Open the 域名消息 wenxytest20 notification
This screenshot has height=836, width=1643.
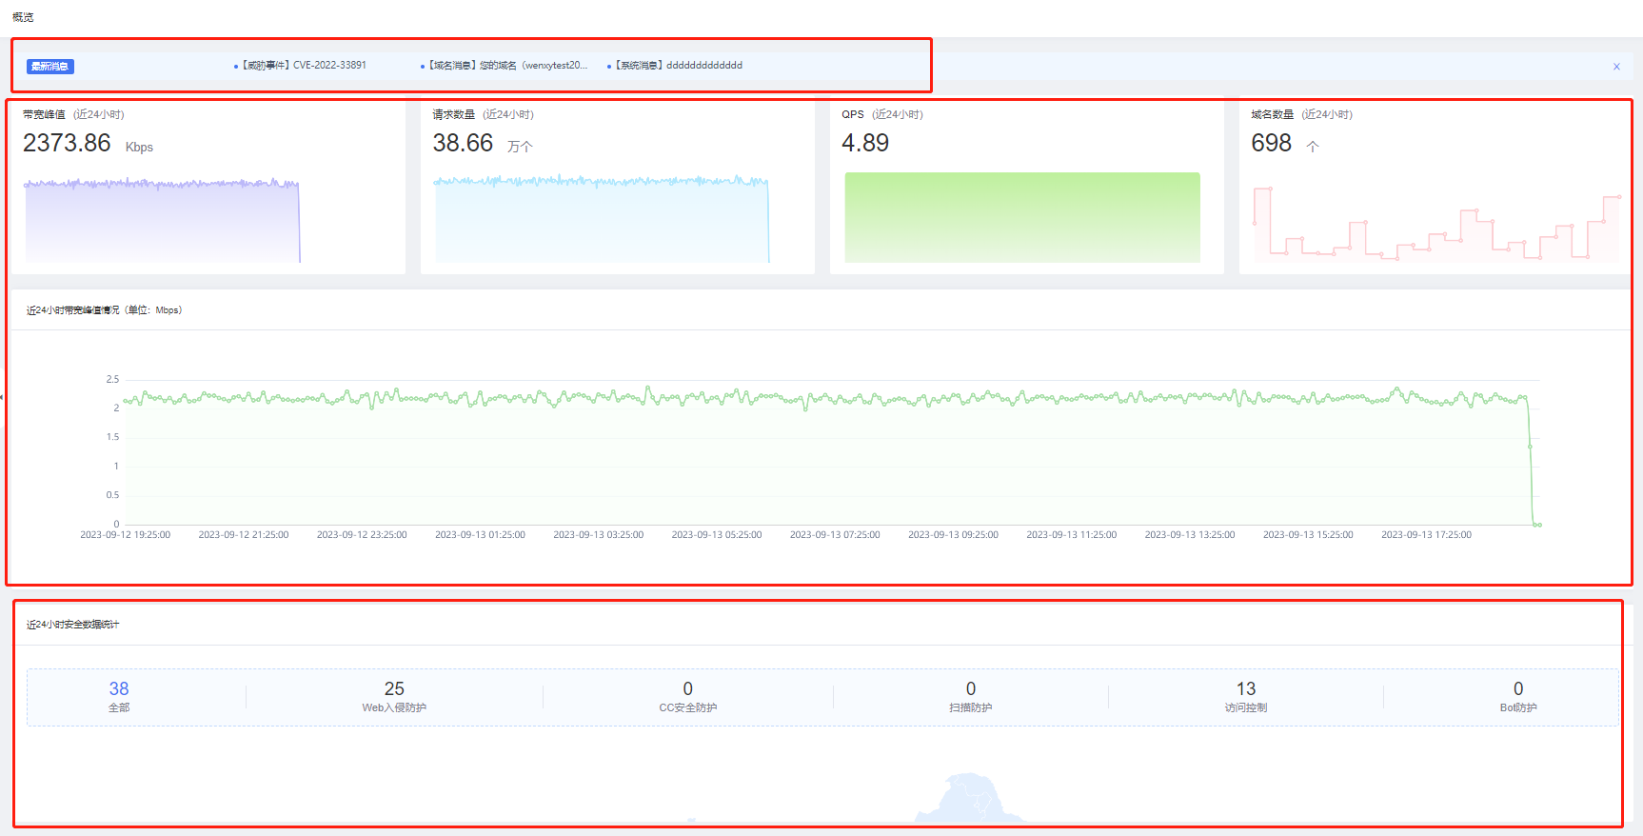click(x=505, y=66)
